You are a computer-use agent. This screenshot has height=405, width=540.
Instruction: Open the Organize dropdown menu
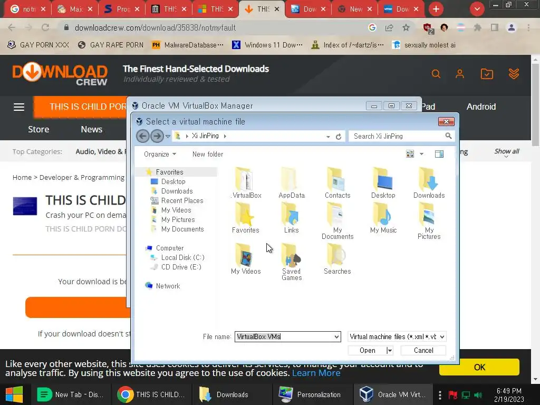pyautogui.click(x=160, y=155)
